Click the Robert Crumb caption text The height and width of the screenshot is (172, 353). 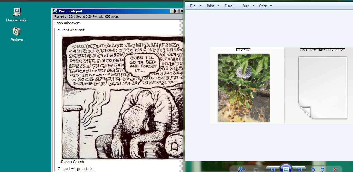(x=72, y=162)
